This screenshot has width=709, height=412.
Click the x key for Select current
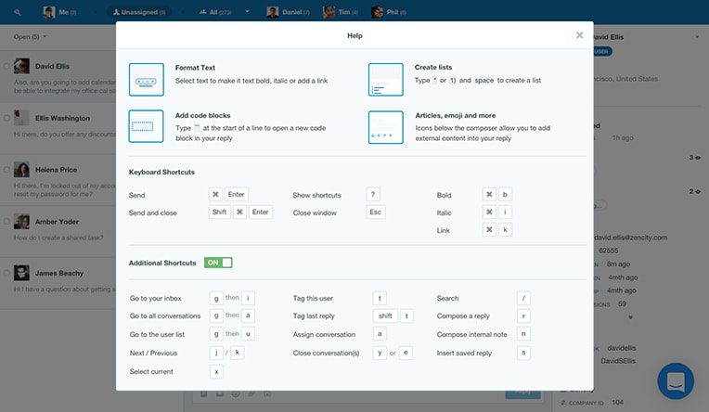[216, 371]
